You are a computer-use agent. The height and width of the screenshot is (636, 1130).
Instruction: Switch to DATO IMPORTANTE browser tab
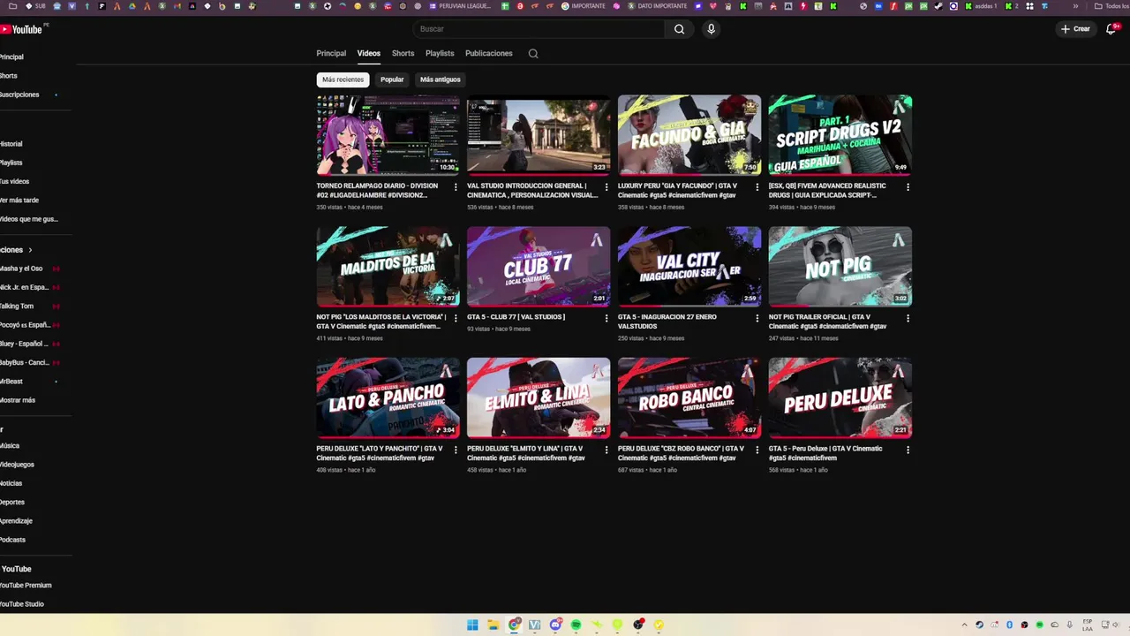click(x=658, y=6)
